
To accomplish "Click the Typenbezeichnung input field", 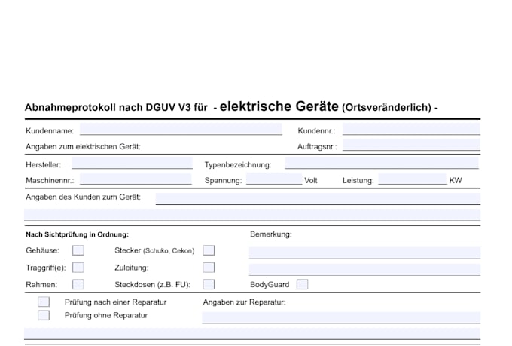I will 382,163.
